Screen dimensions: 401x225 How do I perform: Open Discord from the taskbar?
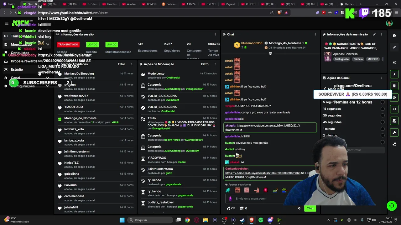click(270, 220)
